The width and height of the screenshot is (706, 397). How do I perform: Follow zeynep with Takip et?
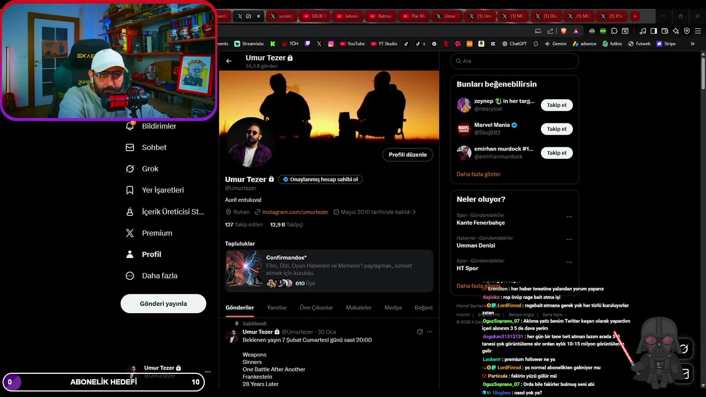(x=557, y=105)
